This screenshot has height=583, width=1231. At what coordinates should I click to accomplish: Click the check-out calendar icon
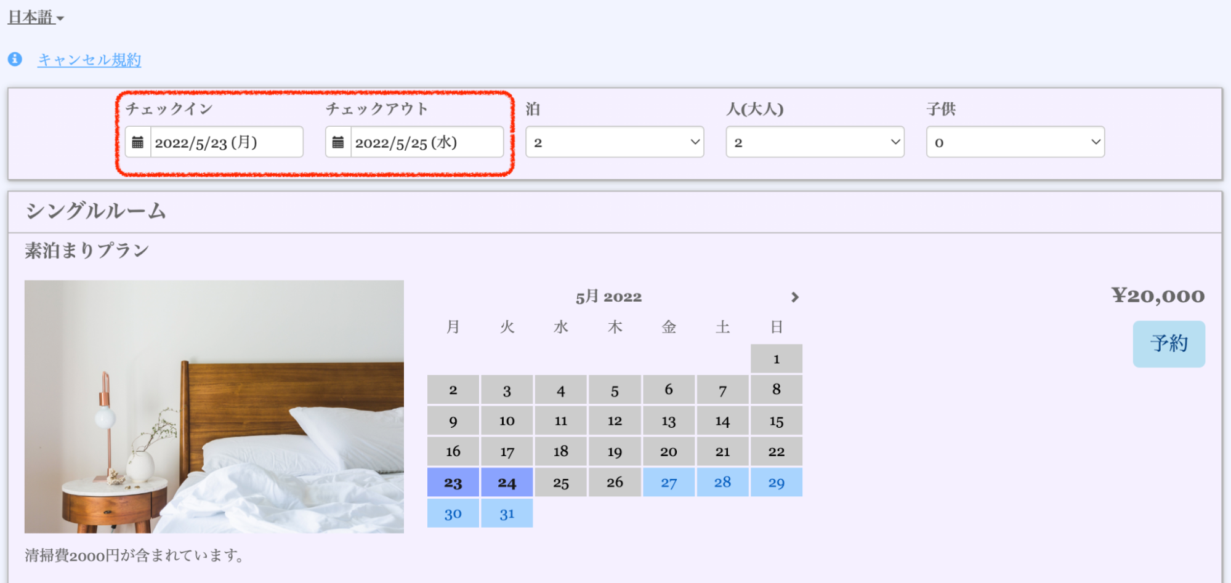(x=338, y=142)
